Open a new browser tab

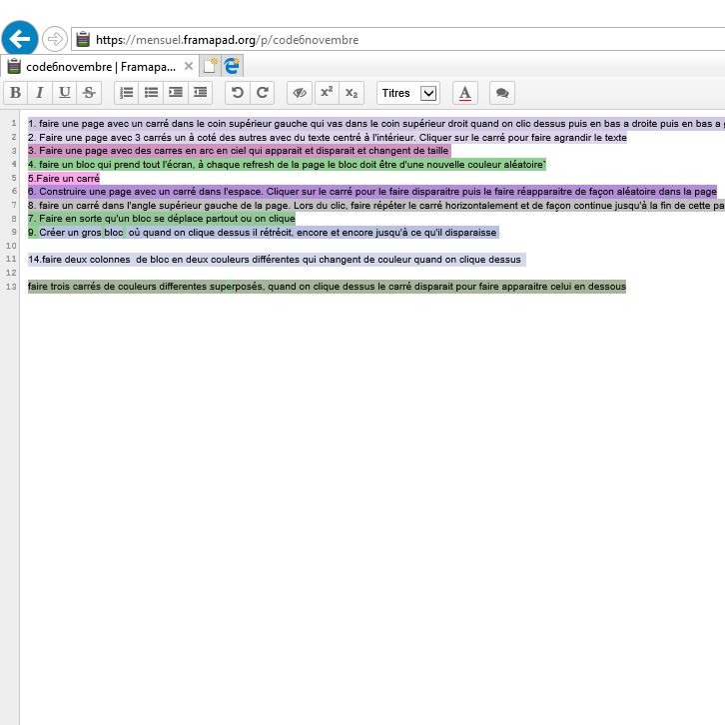[x=210, y=66]
